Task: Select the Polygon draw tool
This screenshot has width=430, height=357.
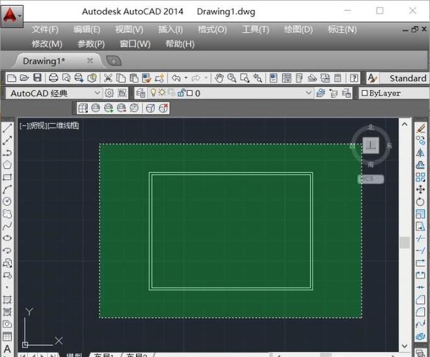Action: click(x=8, y=165)
